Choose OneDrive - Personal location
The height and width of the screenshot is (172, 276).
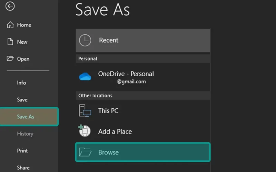click(x=143, y=77)
